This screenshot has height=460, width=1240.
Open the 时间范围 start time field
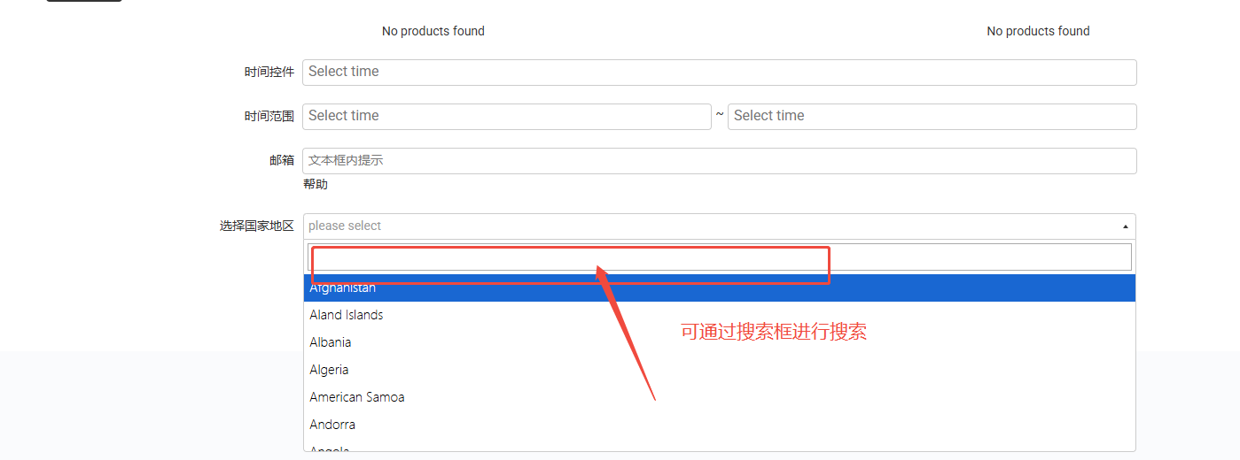506,117
